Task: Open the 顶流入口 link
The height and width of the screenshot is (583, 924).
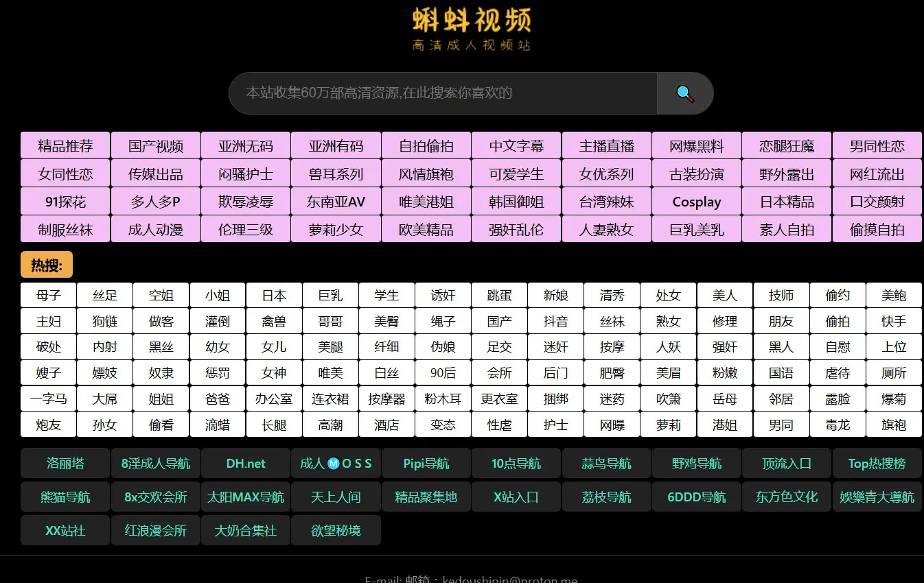Action: click(x=786, y=464)
